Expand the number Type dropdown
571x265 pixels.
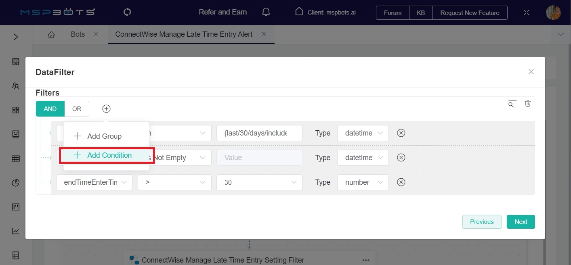tap(363, 182)
